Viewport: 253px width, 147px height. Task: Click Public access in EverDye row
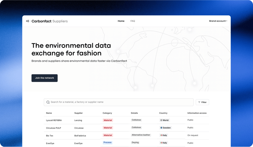[x=191, y=143]
